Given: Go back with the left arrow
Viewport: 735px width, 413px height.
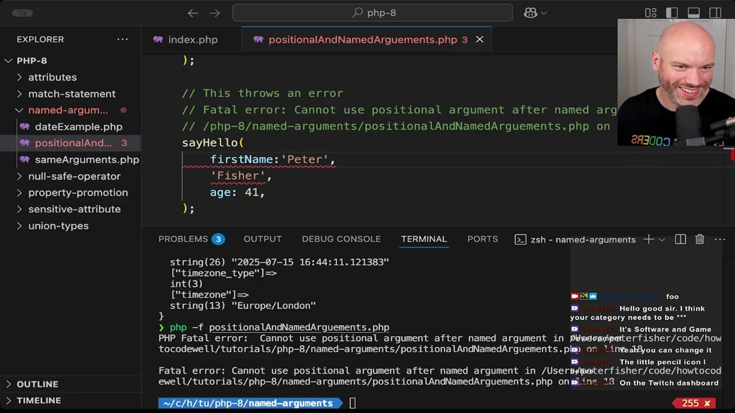Looking at the screenshot, I should [x=193, y=13].
